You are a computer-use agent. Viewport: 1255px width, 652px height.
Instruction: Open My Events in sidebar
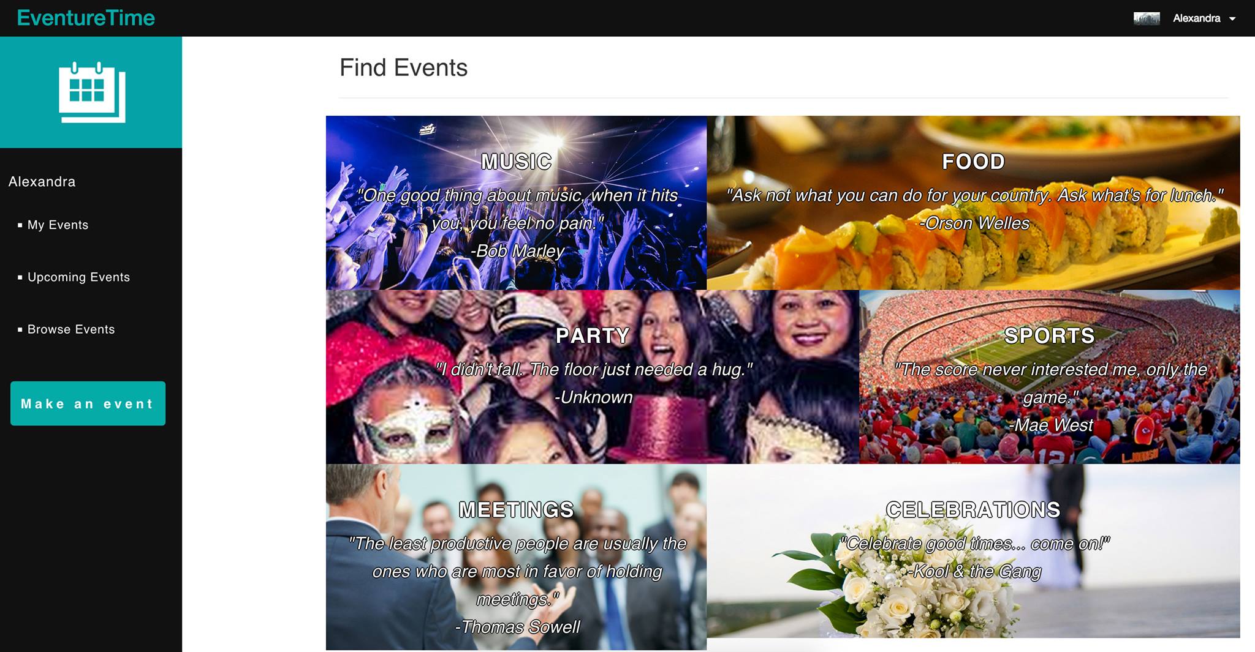click(x=58, y=225)
